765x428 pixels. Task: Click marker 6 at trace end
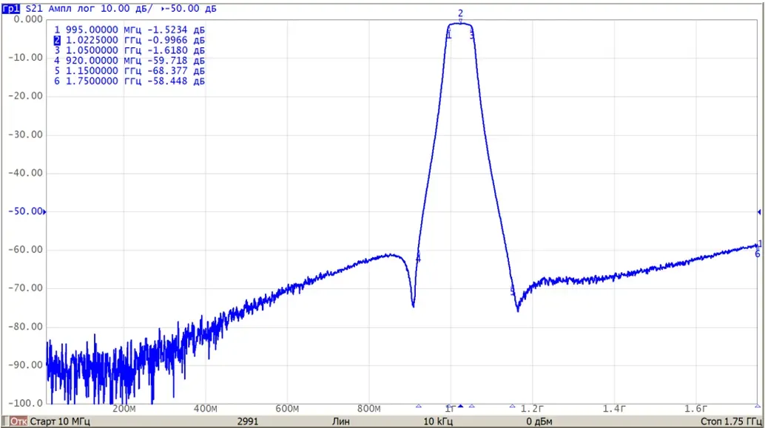pyautogui.click(x=758, y=254)
